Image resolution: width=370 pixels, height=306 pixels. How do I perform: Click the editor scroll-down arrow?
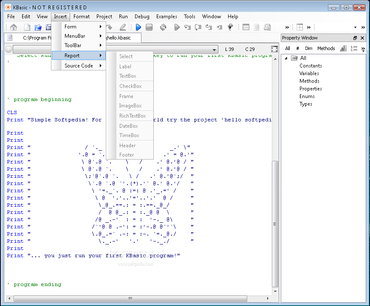click(x=275, y=292)
